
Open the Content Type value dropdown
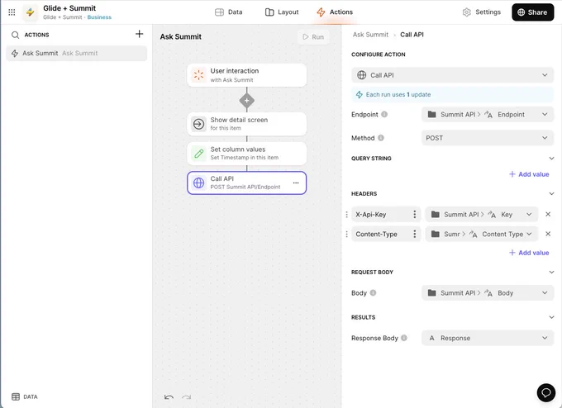tap(481, 234)
